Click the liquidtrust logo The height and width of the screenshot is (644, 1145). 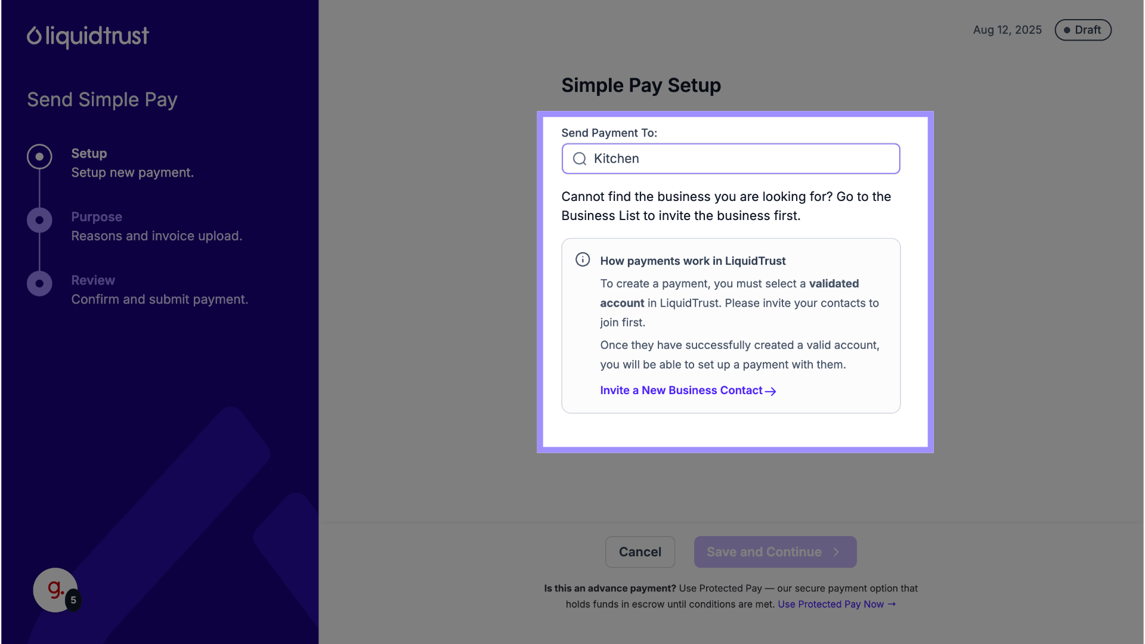point(88,36)
